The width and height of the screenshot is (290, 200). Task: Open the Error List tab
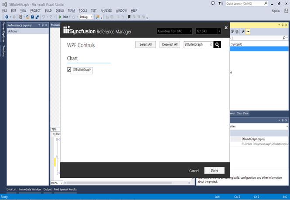coord(11,189)
